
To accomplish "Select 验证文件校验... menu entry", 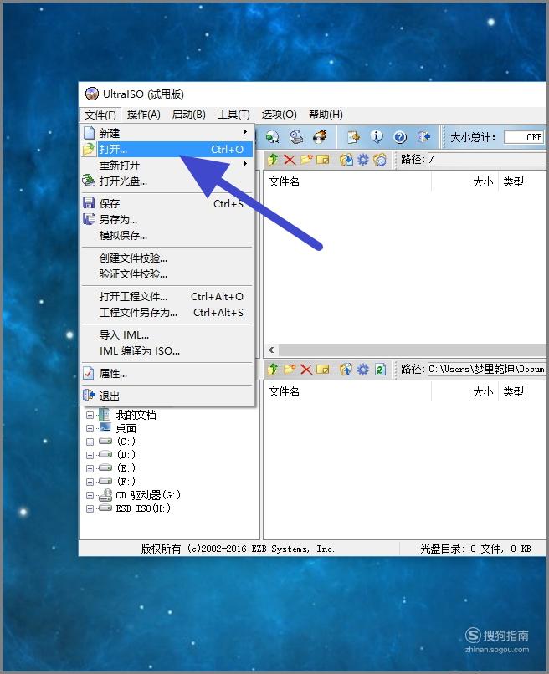I will (167, 273).
